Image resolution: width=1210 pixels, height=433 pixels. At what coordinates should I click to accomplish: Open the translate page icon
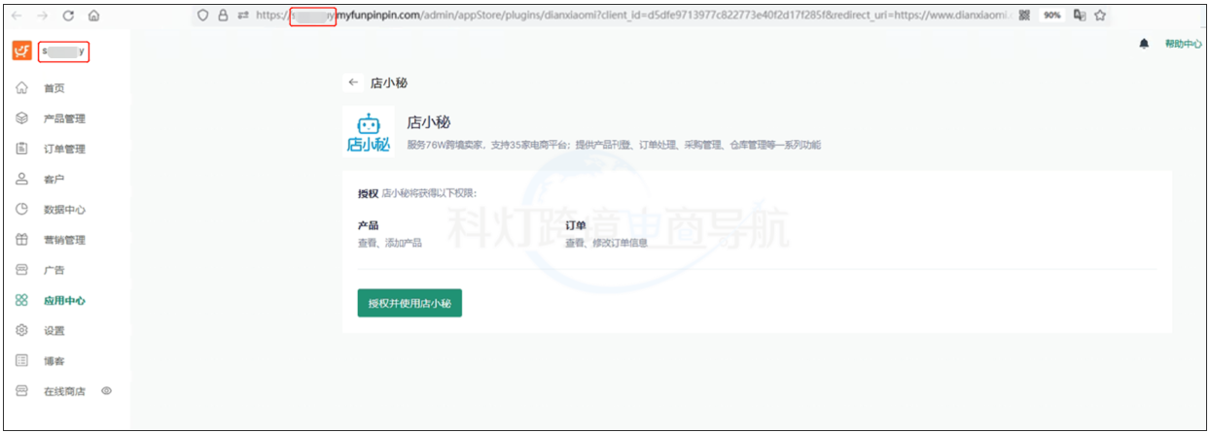(1079, 16)
